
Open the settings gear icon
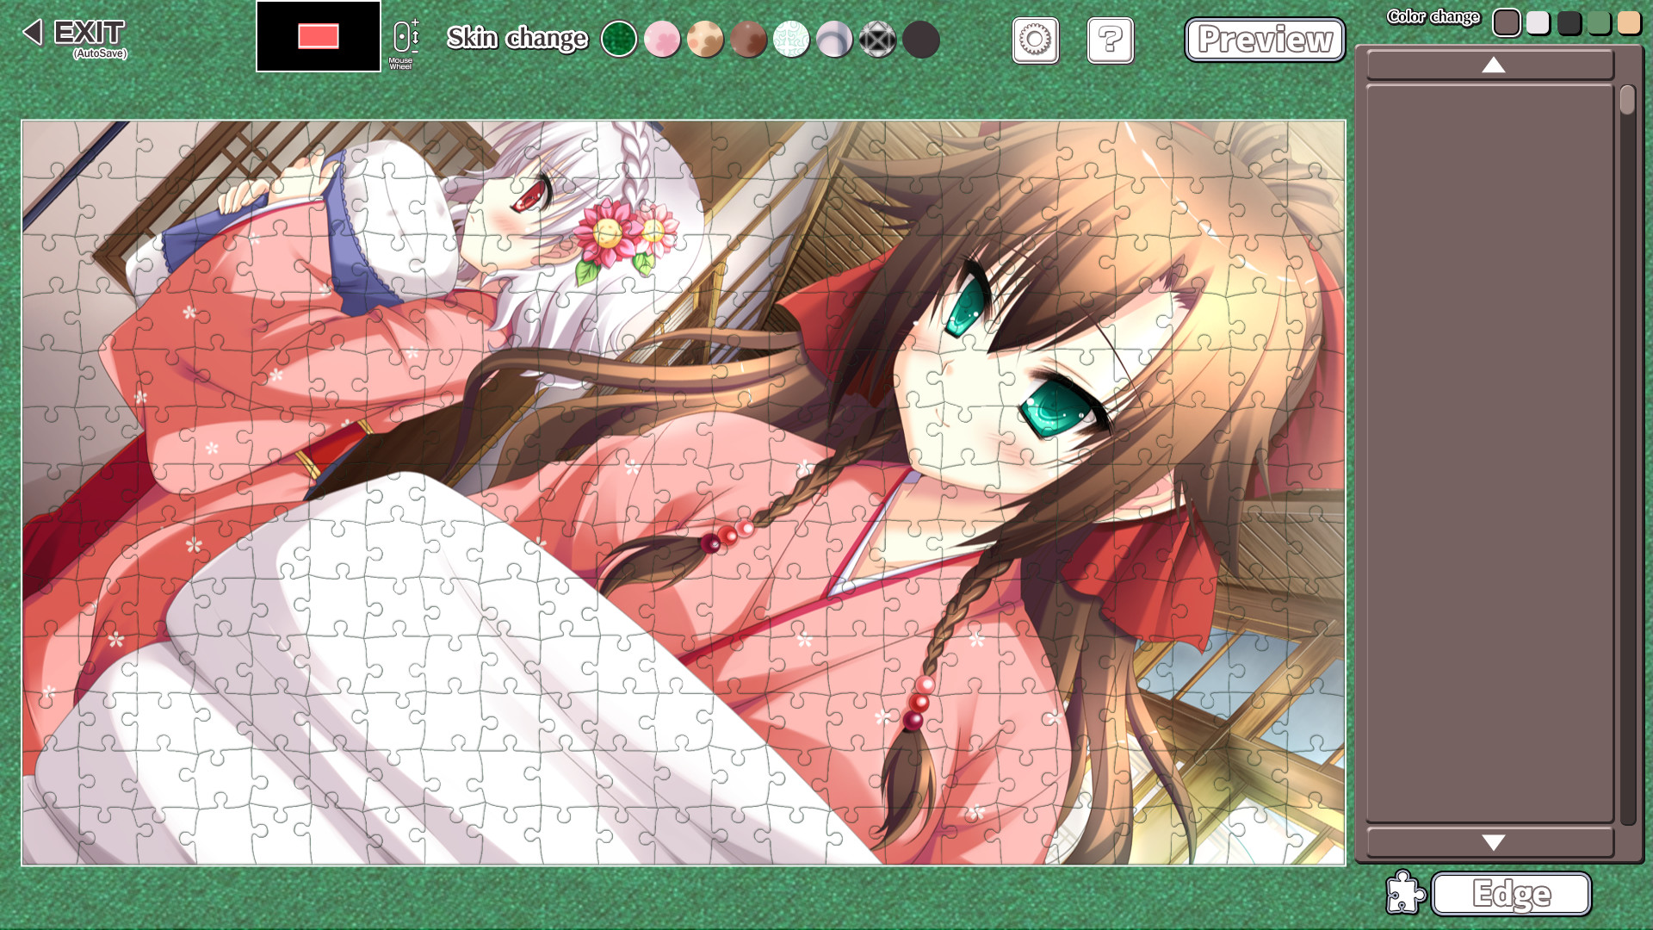click(1034, 40)
